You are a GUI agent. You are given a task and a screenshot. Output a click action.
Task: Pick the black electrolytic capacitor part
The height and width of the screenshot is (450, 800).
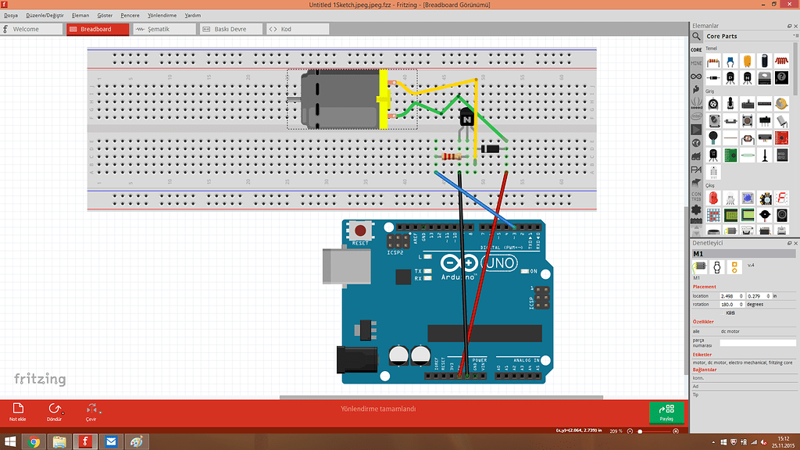[764, 62]
